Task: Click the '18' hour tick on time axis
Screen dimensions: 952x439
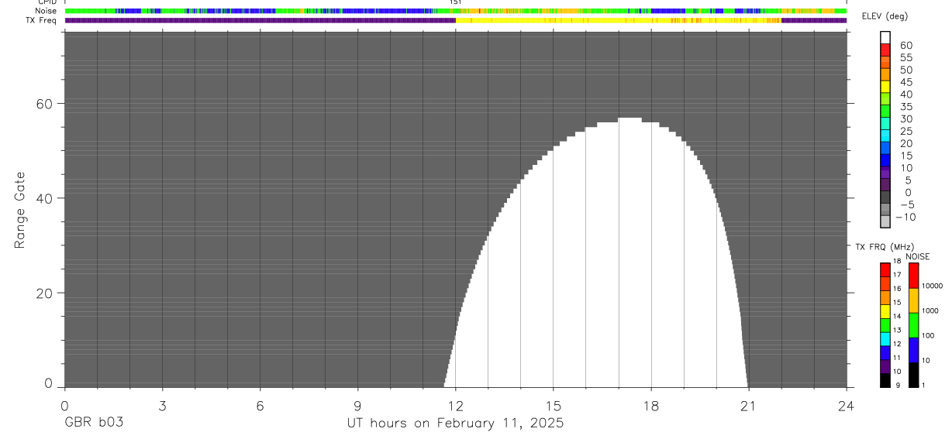Action: 651,405
